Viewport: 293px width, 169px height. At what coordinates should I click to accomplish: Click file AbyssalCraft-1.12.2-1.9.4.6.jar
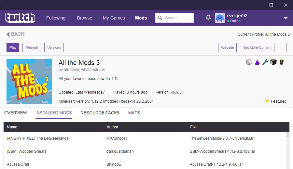click(x=216, y=164)
